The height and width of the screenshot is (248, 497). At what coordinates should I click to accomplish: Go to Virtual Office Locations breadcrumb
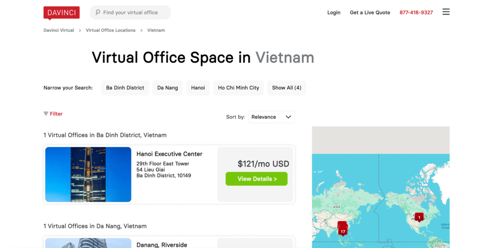coord(111,31)
